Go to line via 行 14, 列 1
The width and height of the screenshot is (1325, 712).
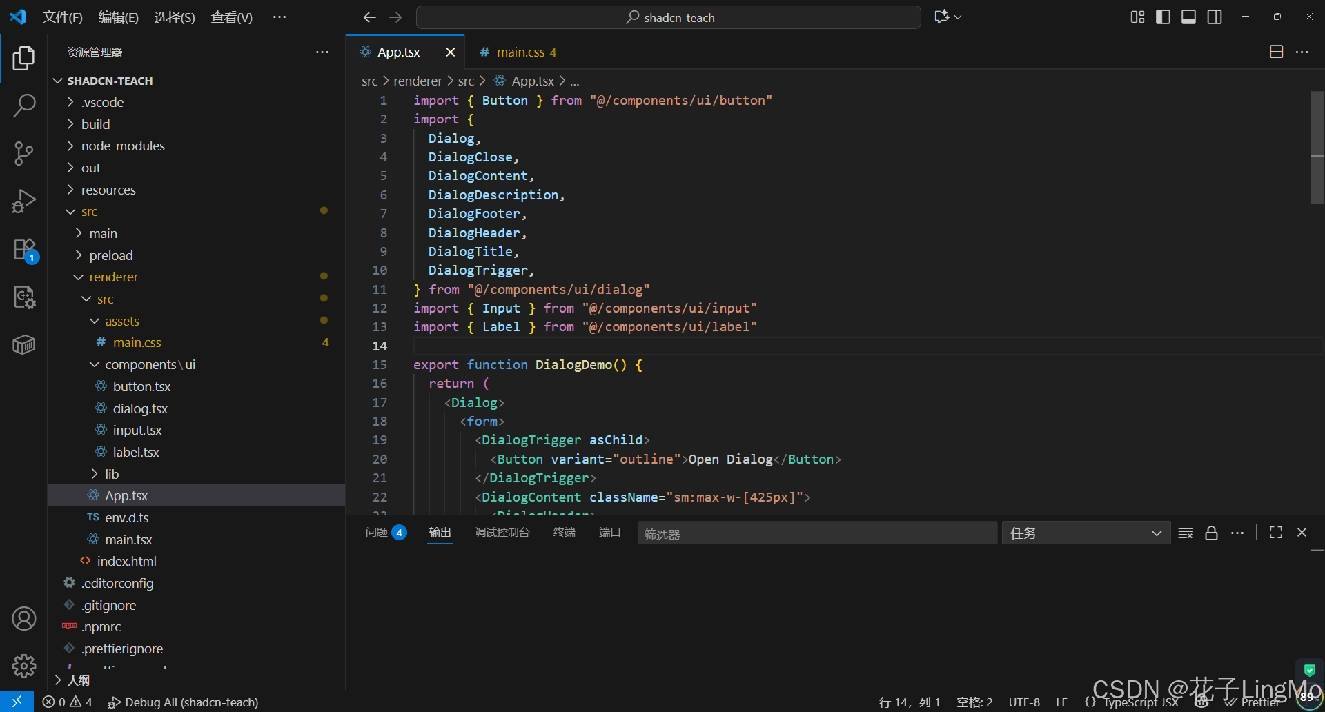coord(910,702)
